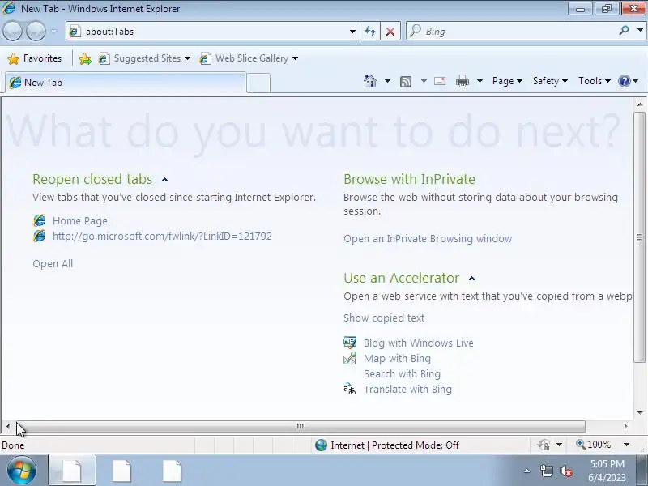Click the Refresh button
Image resolution: width=648 pixels, height=486 pixels.
tap(370, 32)
